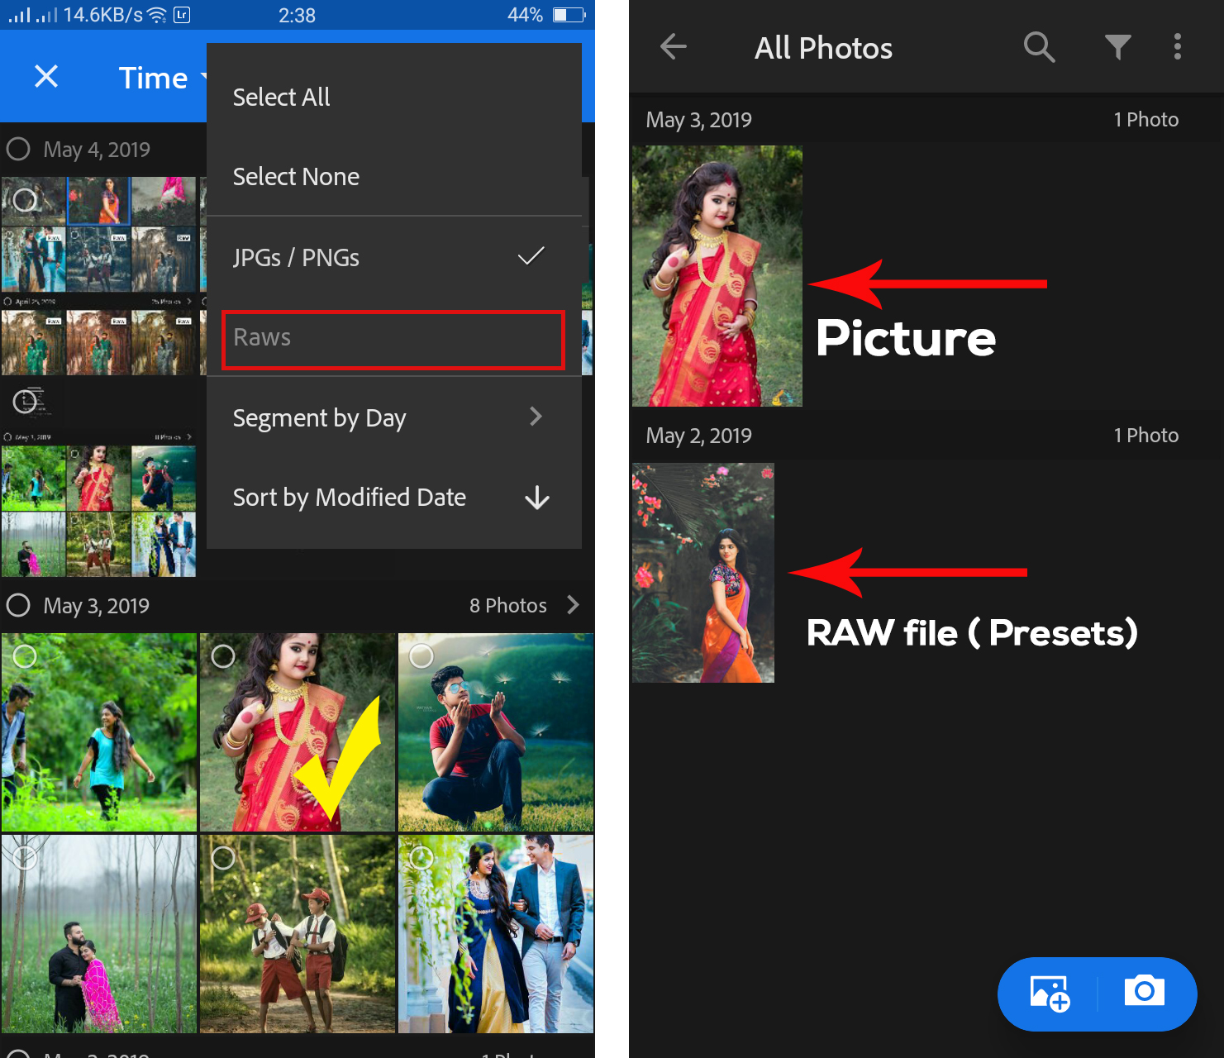Click the May 2, 2019 header in All Photos
This screenshot has width=1224, height=1058.
[x=699, y=436]
